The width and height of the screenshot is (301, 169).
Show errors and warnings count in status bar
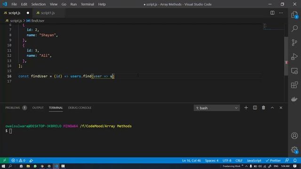point(18,161)
